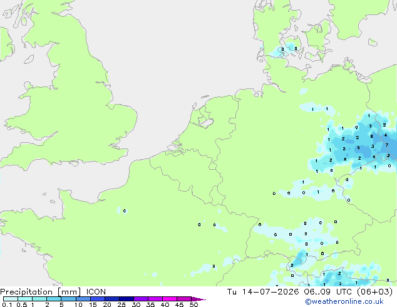The height and width of the screenshot is (307, 397).
Task: Select the 5–10 mm legend color swatch
Action: click(68, 299)
